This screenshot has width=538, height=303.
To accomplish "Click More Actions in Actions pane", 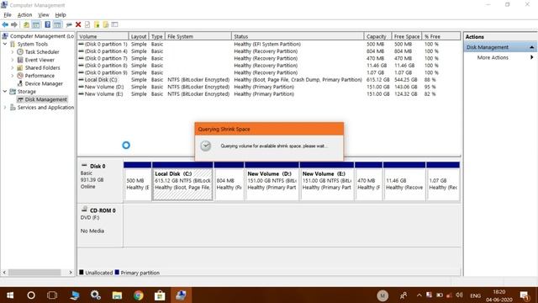I will 493,57.
